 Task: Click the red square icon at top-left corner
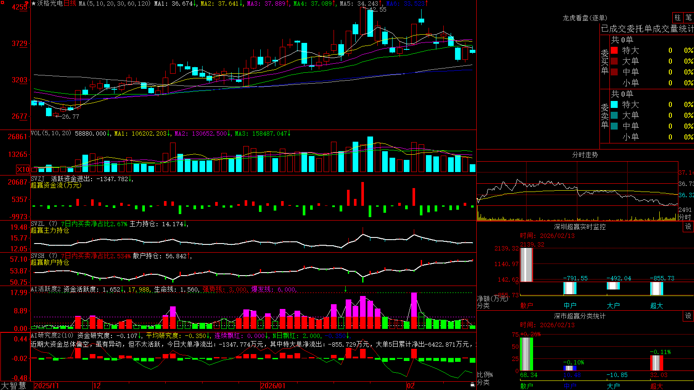(3, 3)
